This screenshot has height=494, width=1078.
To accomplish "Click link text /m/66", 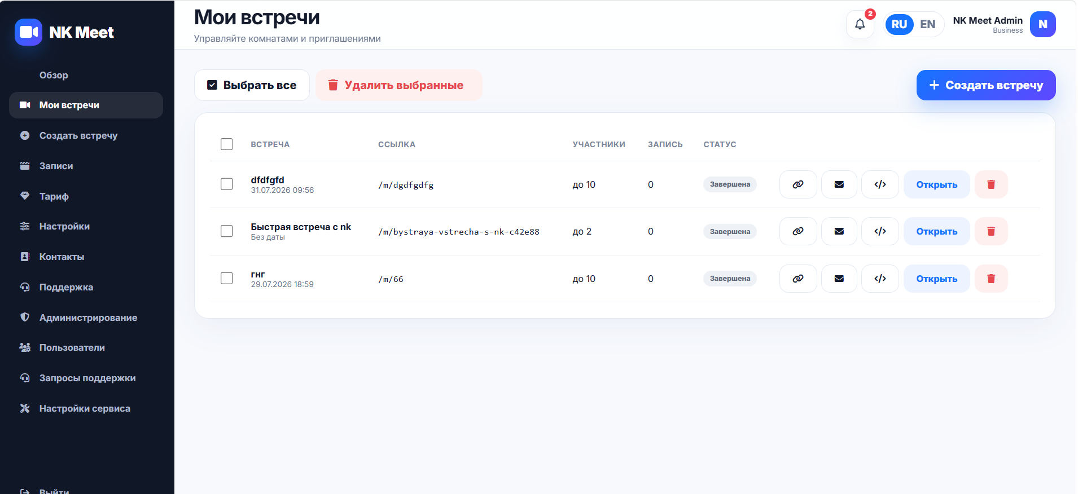I will pos(391,279).
